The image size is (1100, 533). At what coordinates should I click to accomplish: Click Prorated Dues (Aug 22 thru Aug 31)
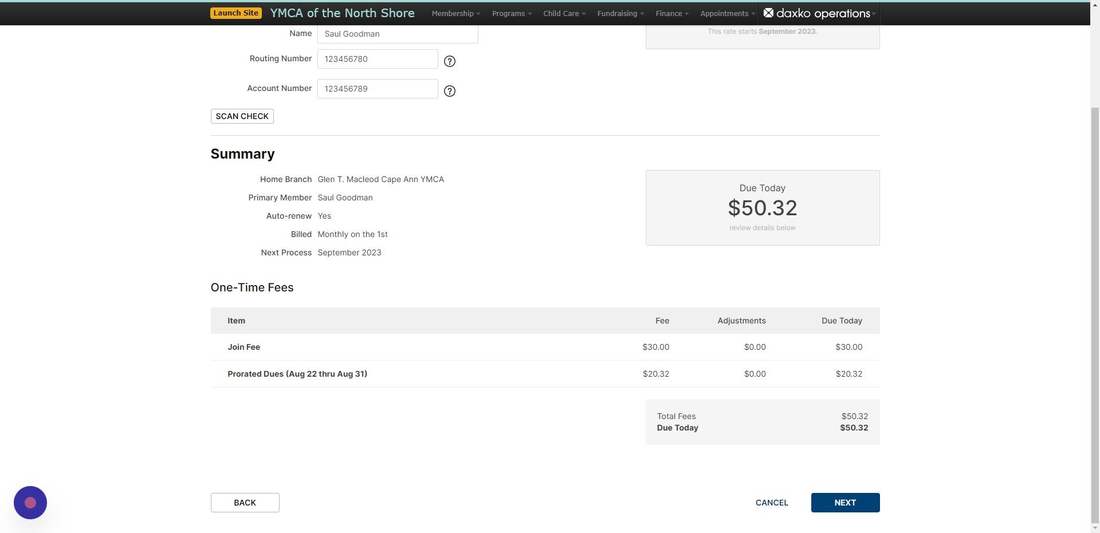(297, 374)
